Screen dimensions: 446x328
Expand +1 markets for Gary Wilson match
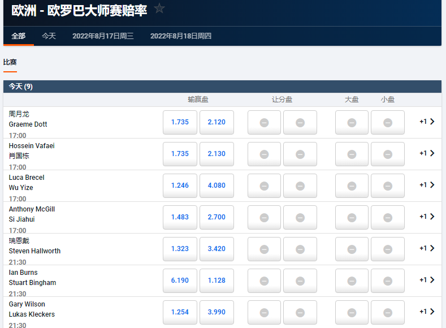[x=427, y=312]
